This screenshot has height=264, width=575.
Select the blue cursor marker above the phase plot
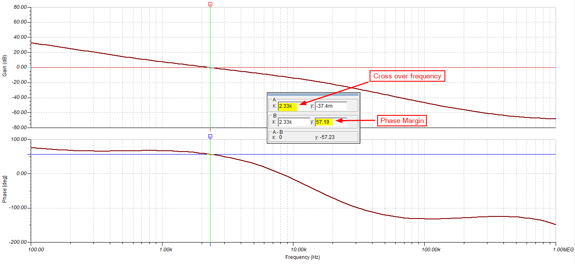click(x=210, y=136)
